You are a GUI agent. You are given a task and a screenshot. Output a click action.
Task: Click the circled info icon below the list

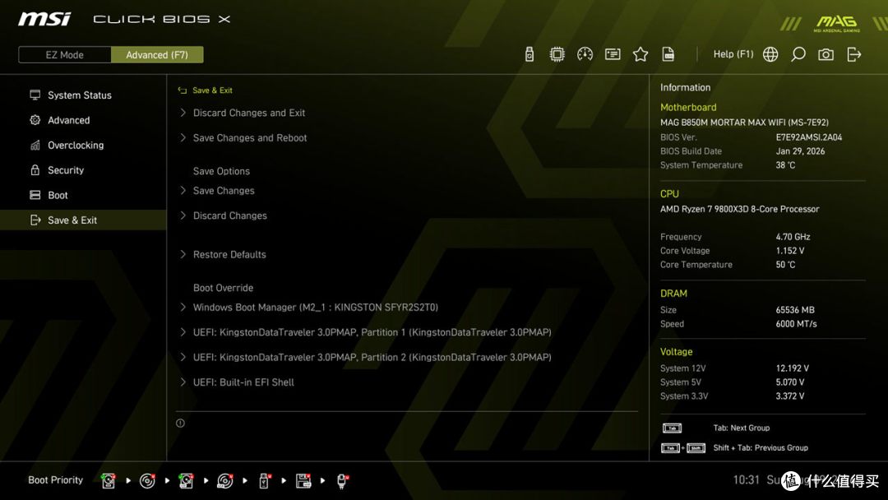click(x=180, y=423)
